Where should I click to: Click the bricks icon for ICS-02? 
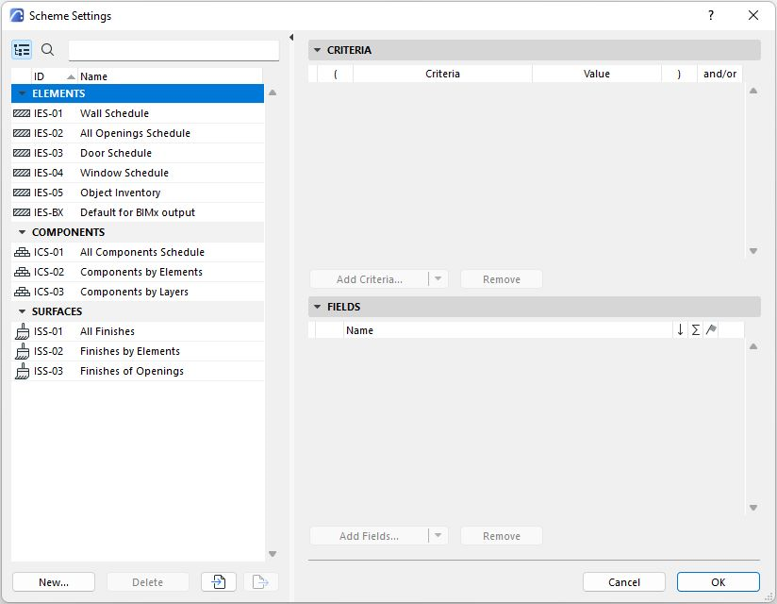coord(22,272)
